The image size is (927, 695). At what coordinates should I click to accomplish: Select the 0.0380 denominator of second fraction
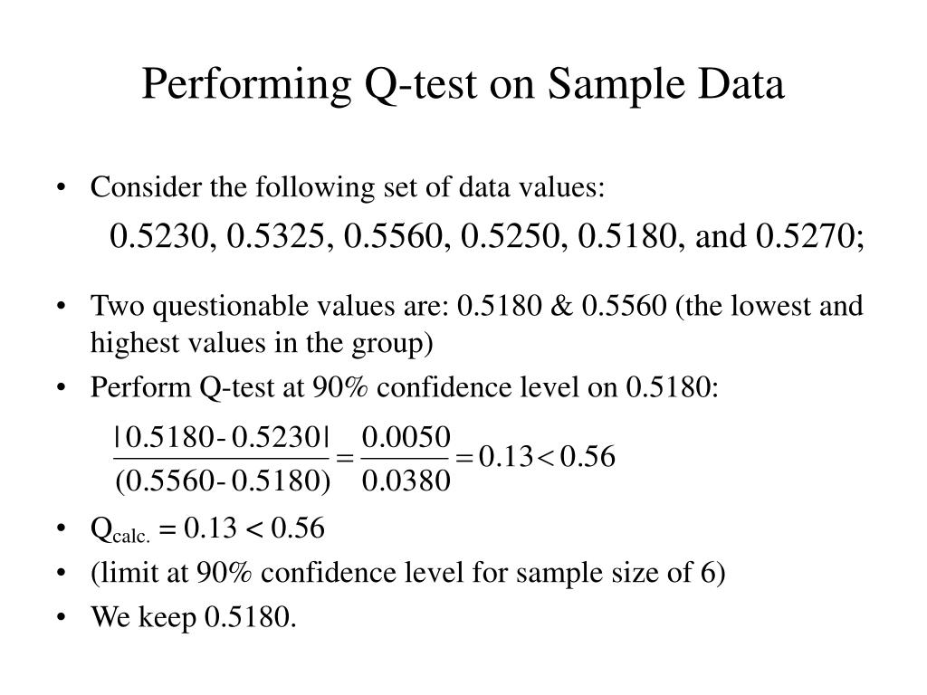[406, 481]
